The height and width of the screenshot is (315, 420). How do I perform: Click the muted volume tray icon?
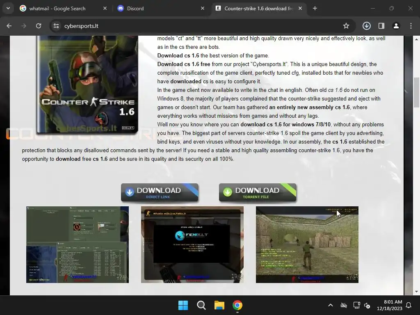(x=367, y=305)
